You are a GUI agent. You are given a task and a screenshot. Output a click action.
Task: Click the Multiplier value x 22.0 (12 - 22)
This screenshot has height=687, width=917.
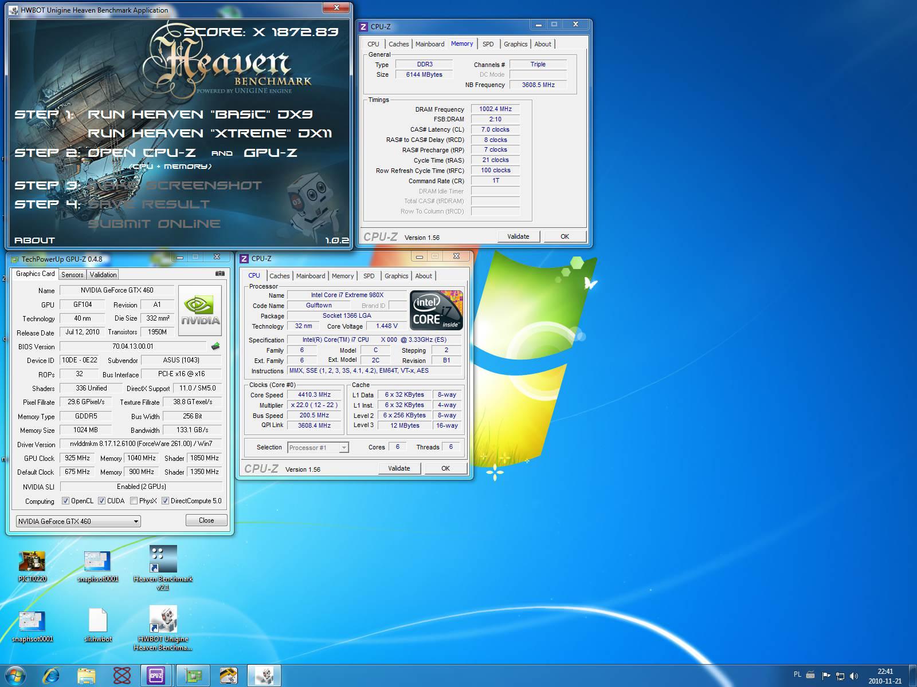315,405
